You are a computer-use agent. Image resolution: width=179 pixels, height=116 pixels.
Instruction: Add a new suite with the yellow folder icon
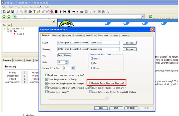coord(39,12)
